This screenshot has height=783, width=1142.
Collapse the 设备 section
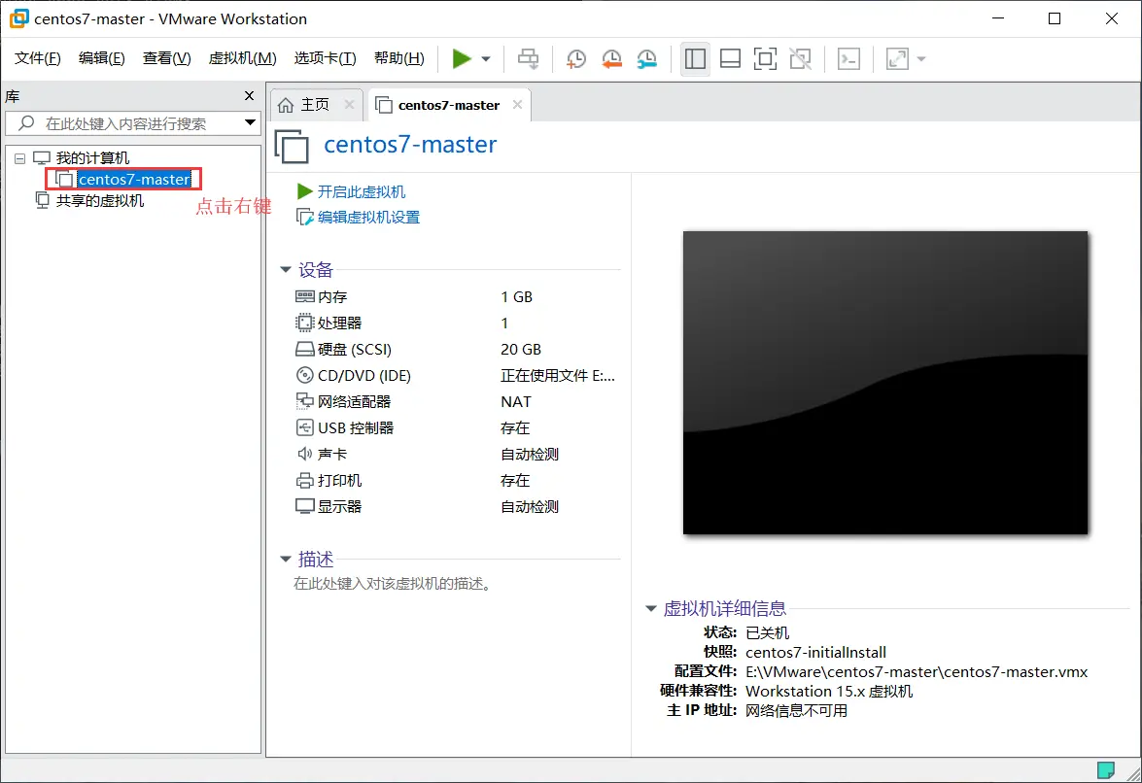click(x=286, y=270)
